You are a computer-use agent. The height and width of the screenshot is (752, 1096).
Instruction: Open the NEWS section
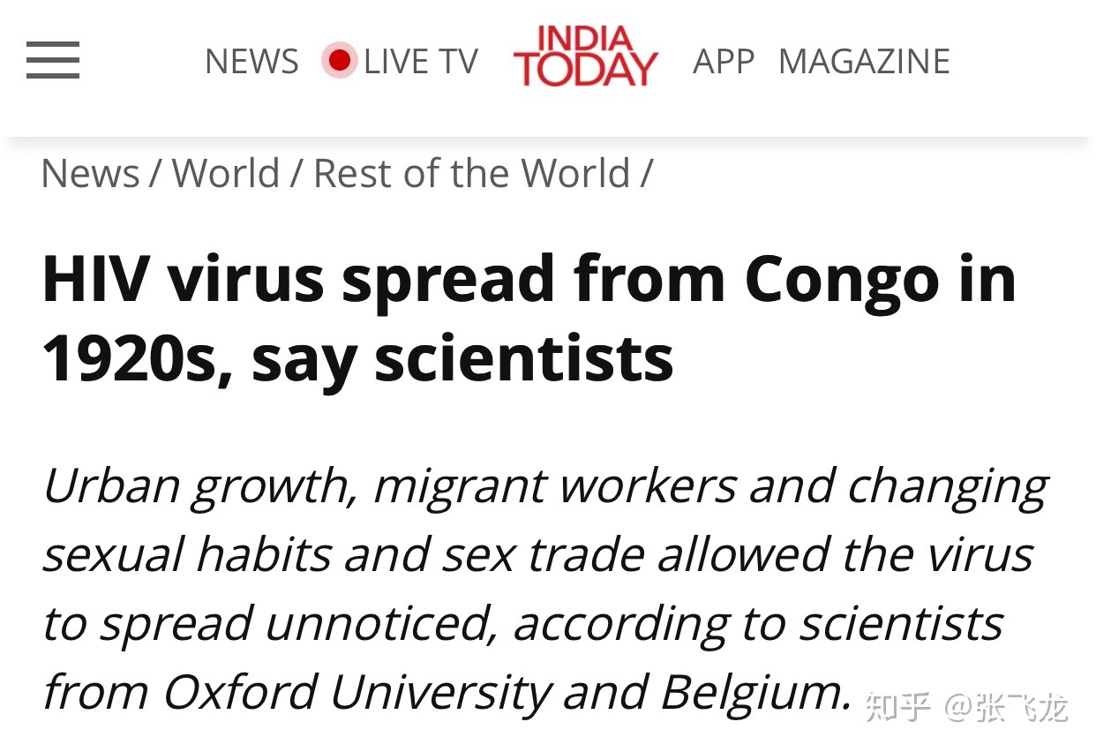coord(251,62)
